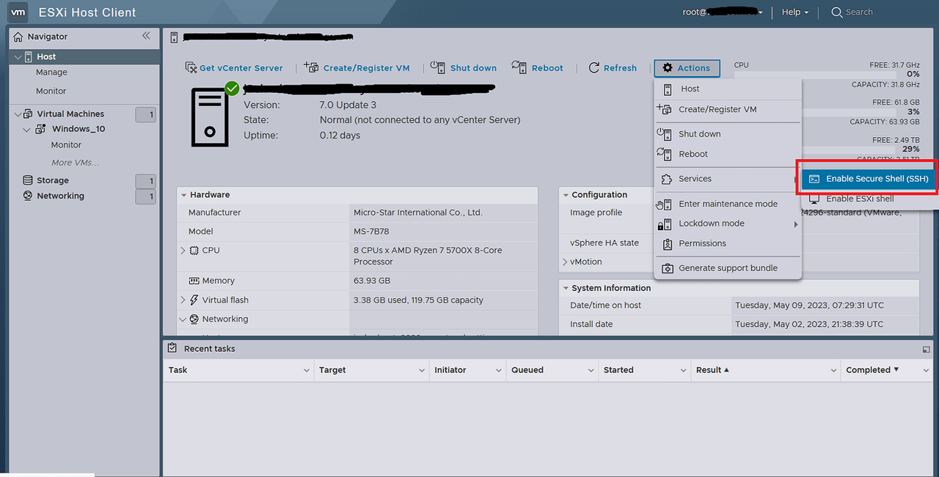Click the VMware vm logo icon
This screenshot has height=477, width=939.
pos(18,12)
